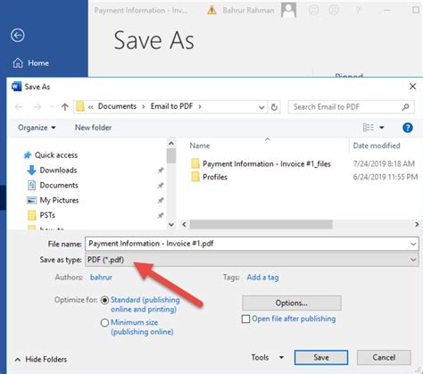This screenshot has height=374, width=423.
Task: Open the dialog help blue icon
Action: pyautogui.click(x=408, y=128)
